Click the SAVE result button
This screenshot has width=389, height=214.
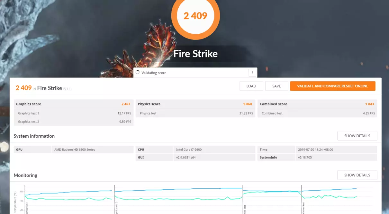(276, 86)
